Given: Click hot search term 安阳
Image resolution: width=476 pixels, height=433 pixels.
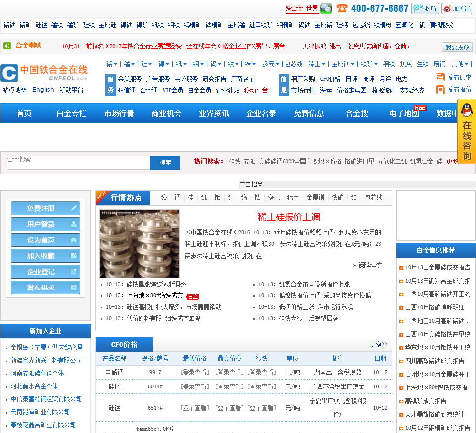Looking at the screenshot, I should coord(249,161).
